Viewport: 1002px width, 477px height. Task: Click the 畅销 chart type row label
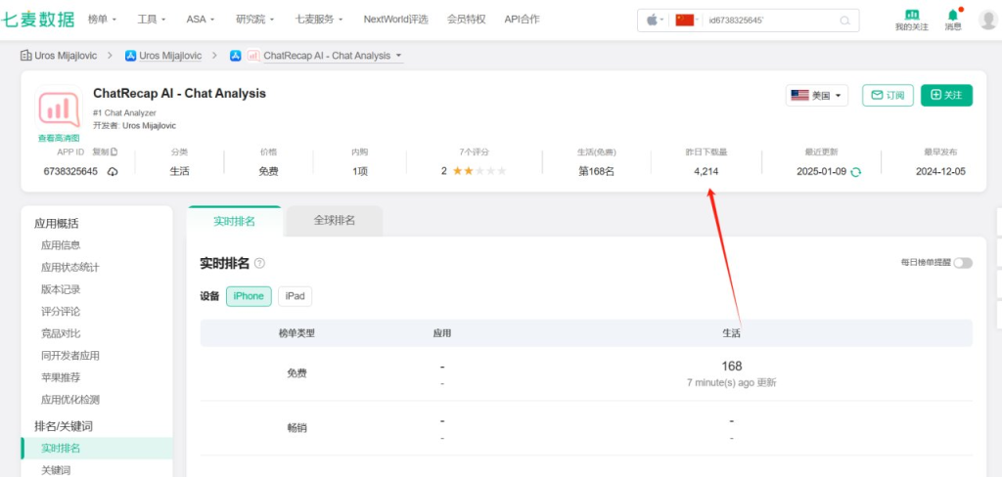[296, 428]
